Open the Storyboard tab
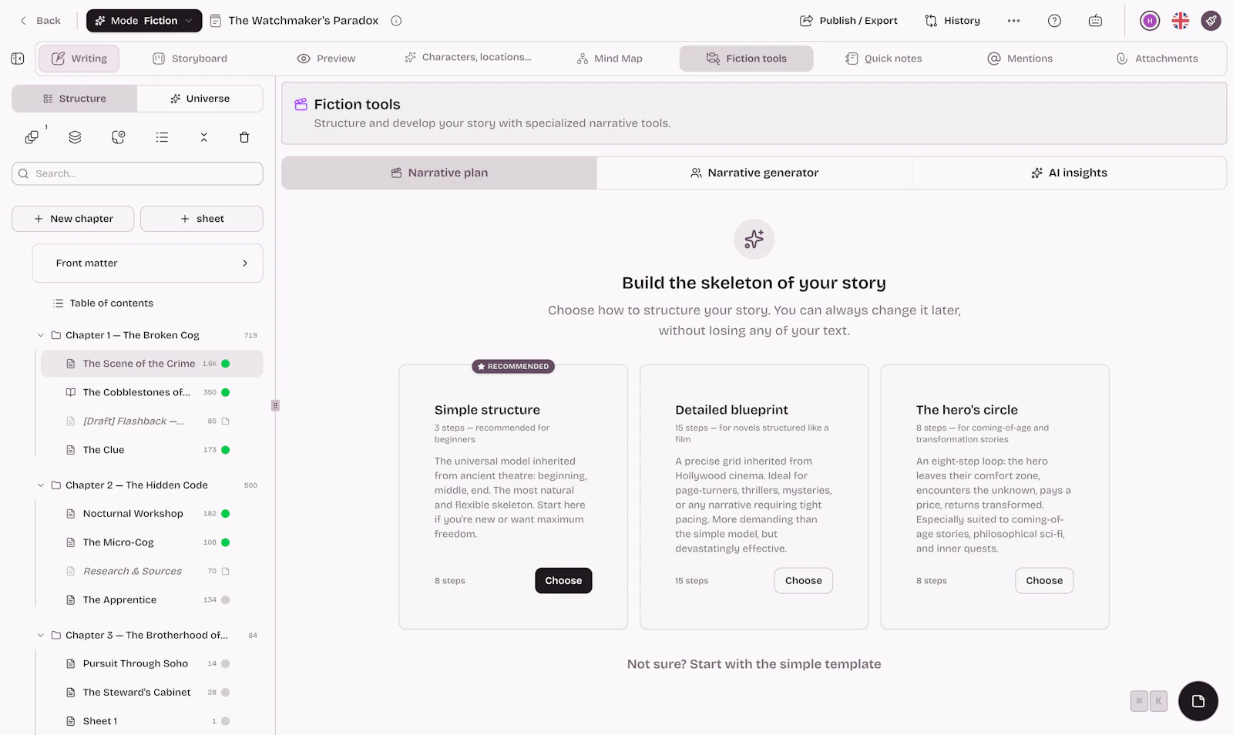Image resolution: width=1233 pixels, height=735 pixels. click(190, 59)
